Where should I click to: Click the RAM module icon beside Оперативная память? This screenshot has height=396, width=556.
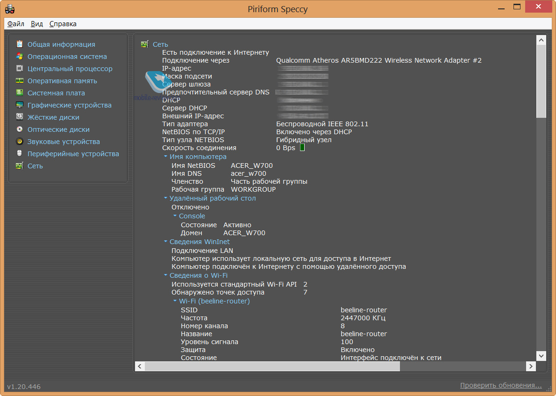point(20,80)
